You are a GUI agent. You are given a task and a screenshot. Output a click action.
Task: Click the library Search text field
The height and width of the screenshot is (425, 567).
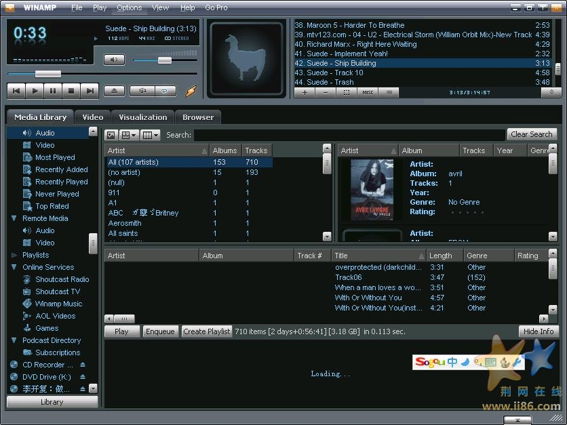click(x=349, y=135)
